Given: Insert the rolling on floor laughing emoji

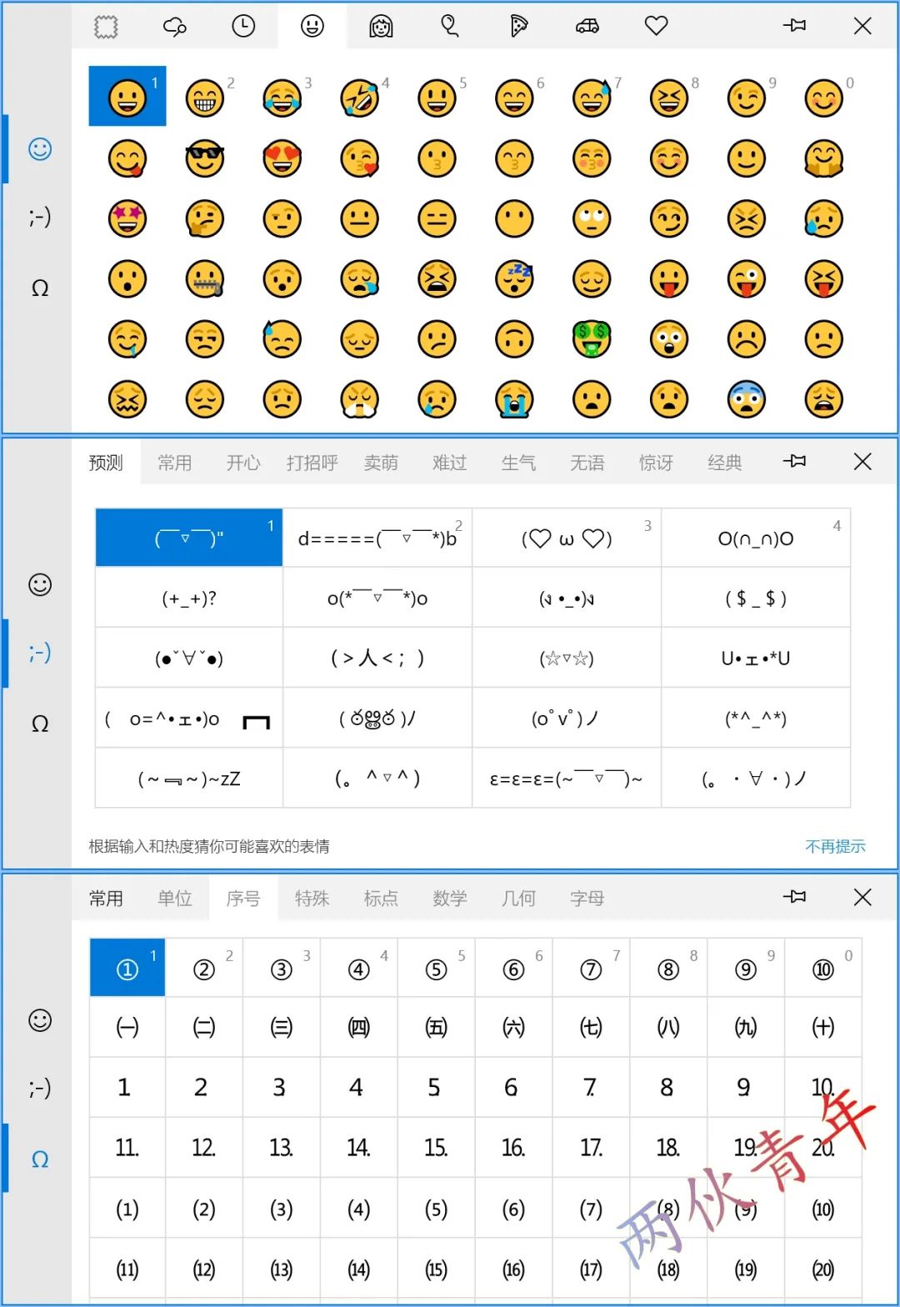Looking at the screenshot, I should pyautogui.click(x=360, y=98).
